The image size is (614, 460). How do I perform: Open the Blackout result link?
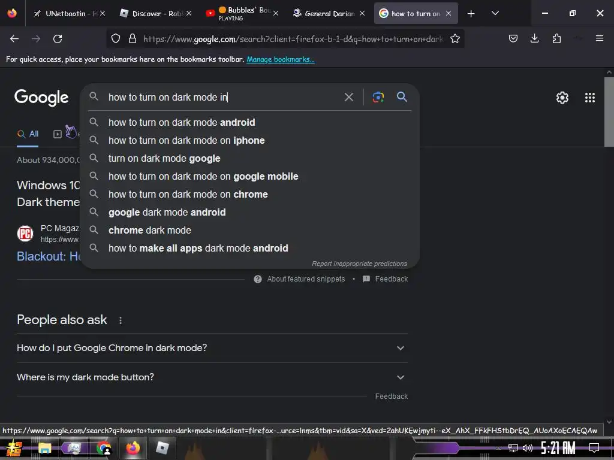pos(49,256)
